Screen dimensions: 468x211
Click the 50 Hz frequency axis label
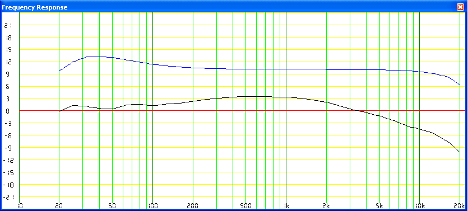coord(112,205)
